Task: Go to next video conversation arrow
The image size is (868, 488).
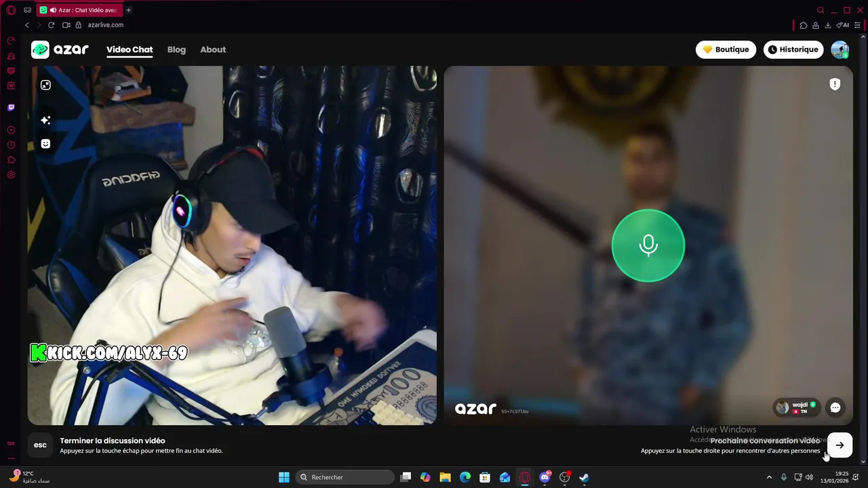Action: (x=840, y=445)
